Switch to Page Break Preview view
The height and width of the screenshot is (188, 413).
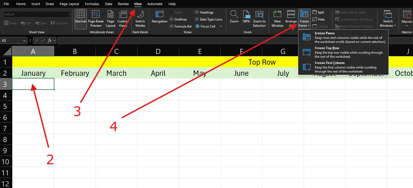tap(95, 19)
